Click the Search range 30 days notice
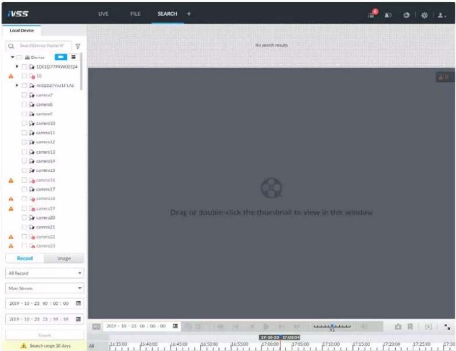Image resolution: width=456 pixels, height=351 pixels. point(45,346)
